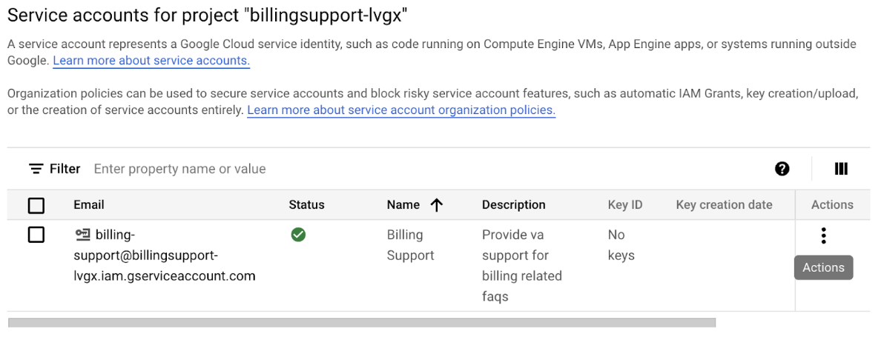Click the Filter list icon

[36, 169]
